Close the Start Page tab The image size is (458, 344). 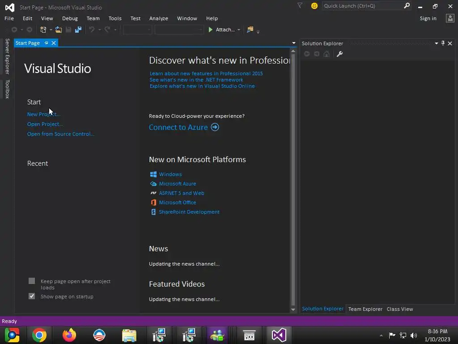point(54,43)
